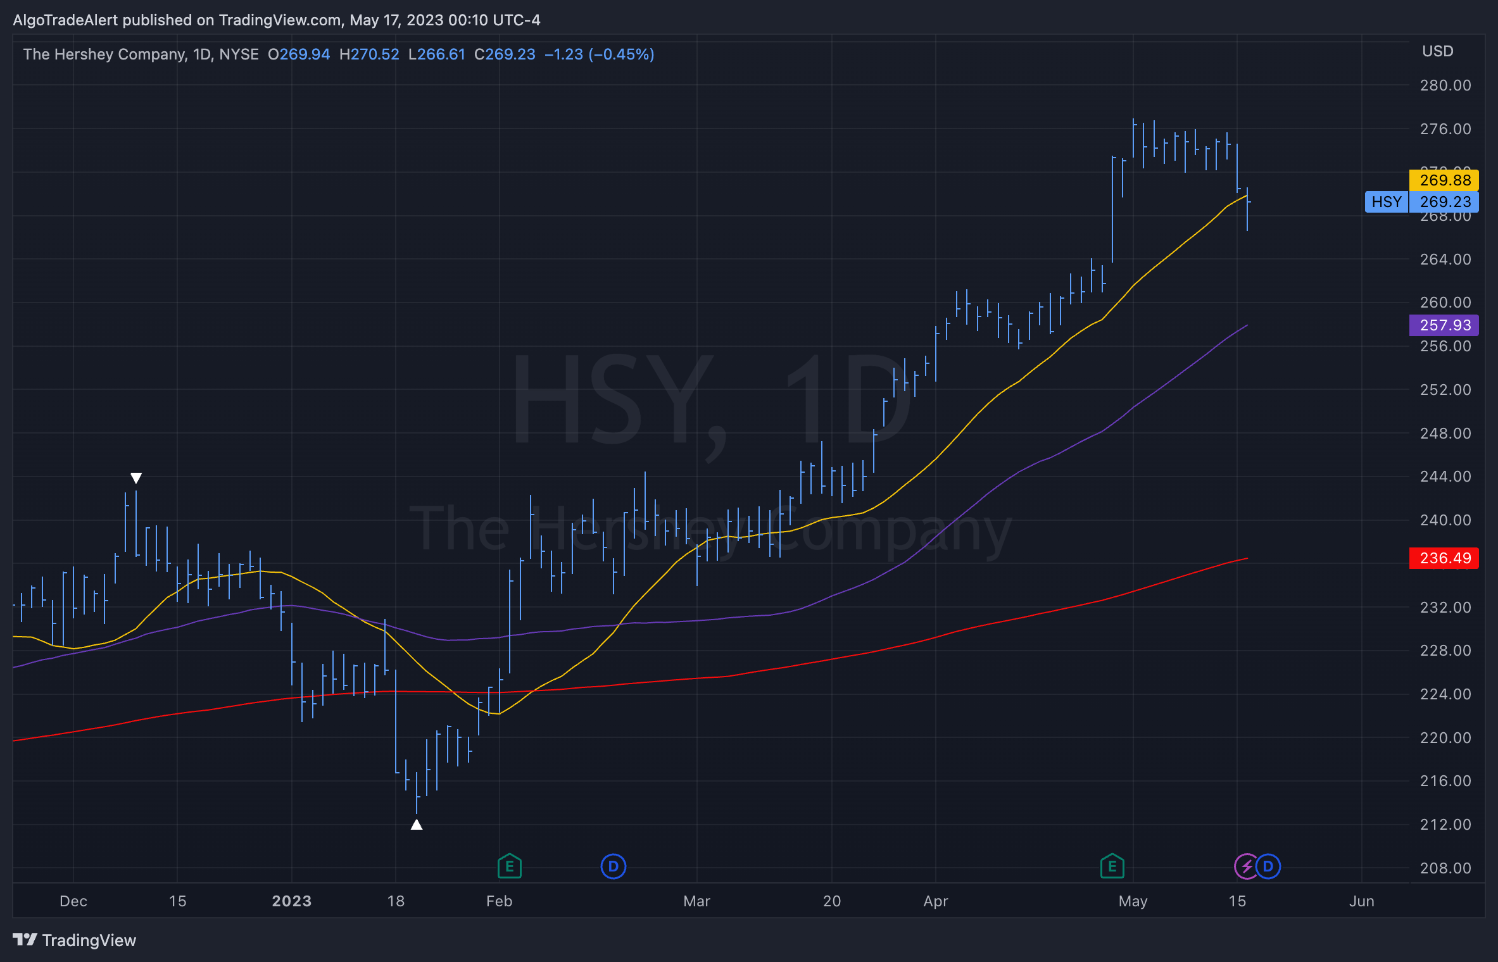Click the late-April earnings E icon
The image size is (1498, 962).
pyautogui.click(x=1112, y=866)
